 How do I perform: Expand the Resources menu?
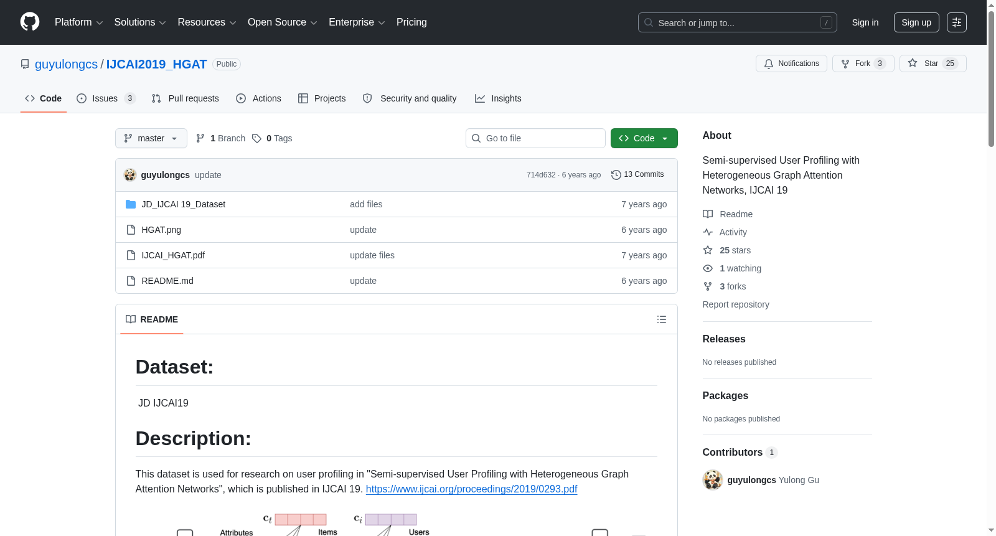(x=207, y=22)
